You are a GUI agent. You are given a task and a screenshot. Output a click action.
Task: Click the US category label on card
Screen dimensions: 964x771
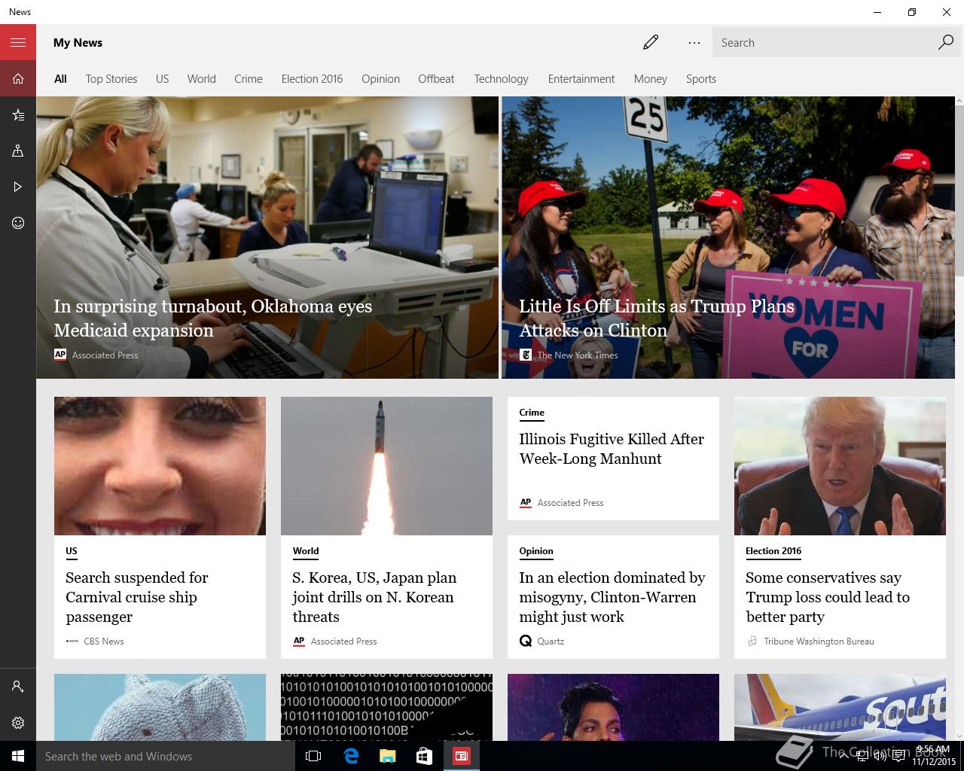72,551
